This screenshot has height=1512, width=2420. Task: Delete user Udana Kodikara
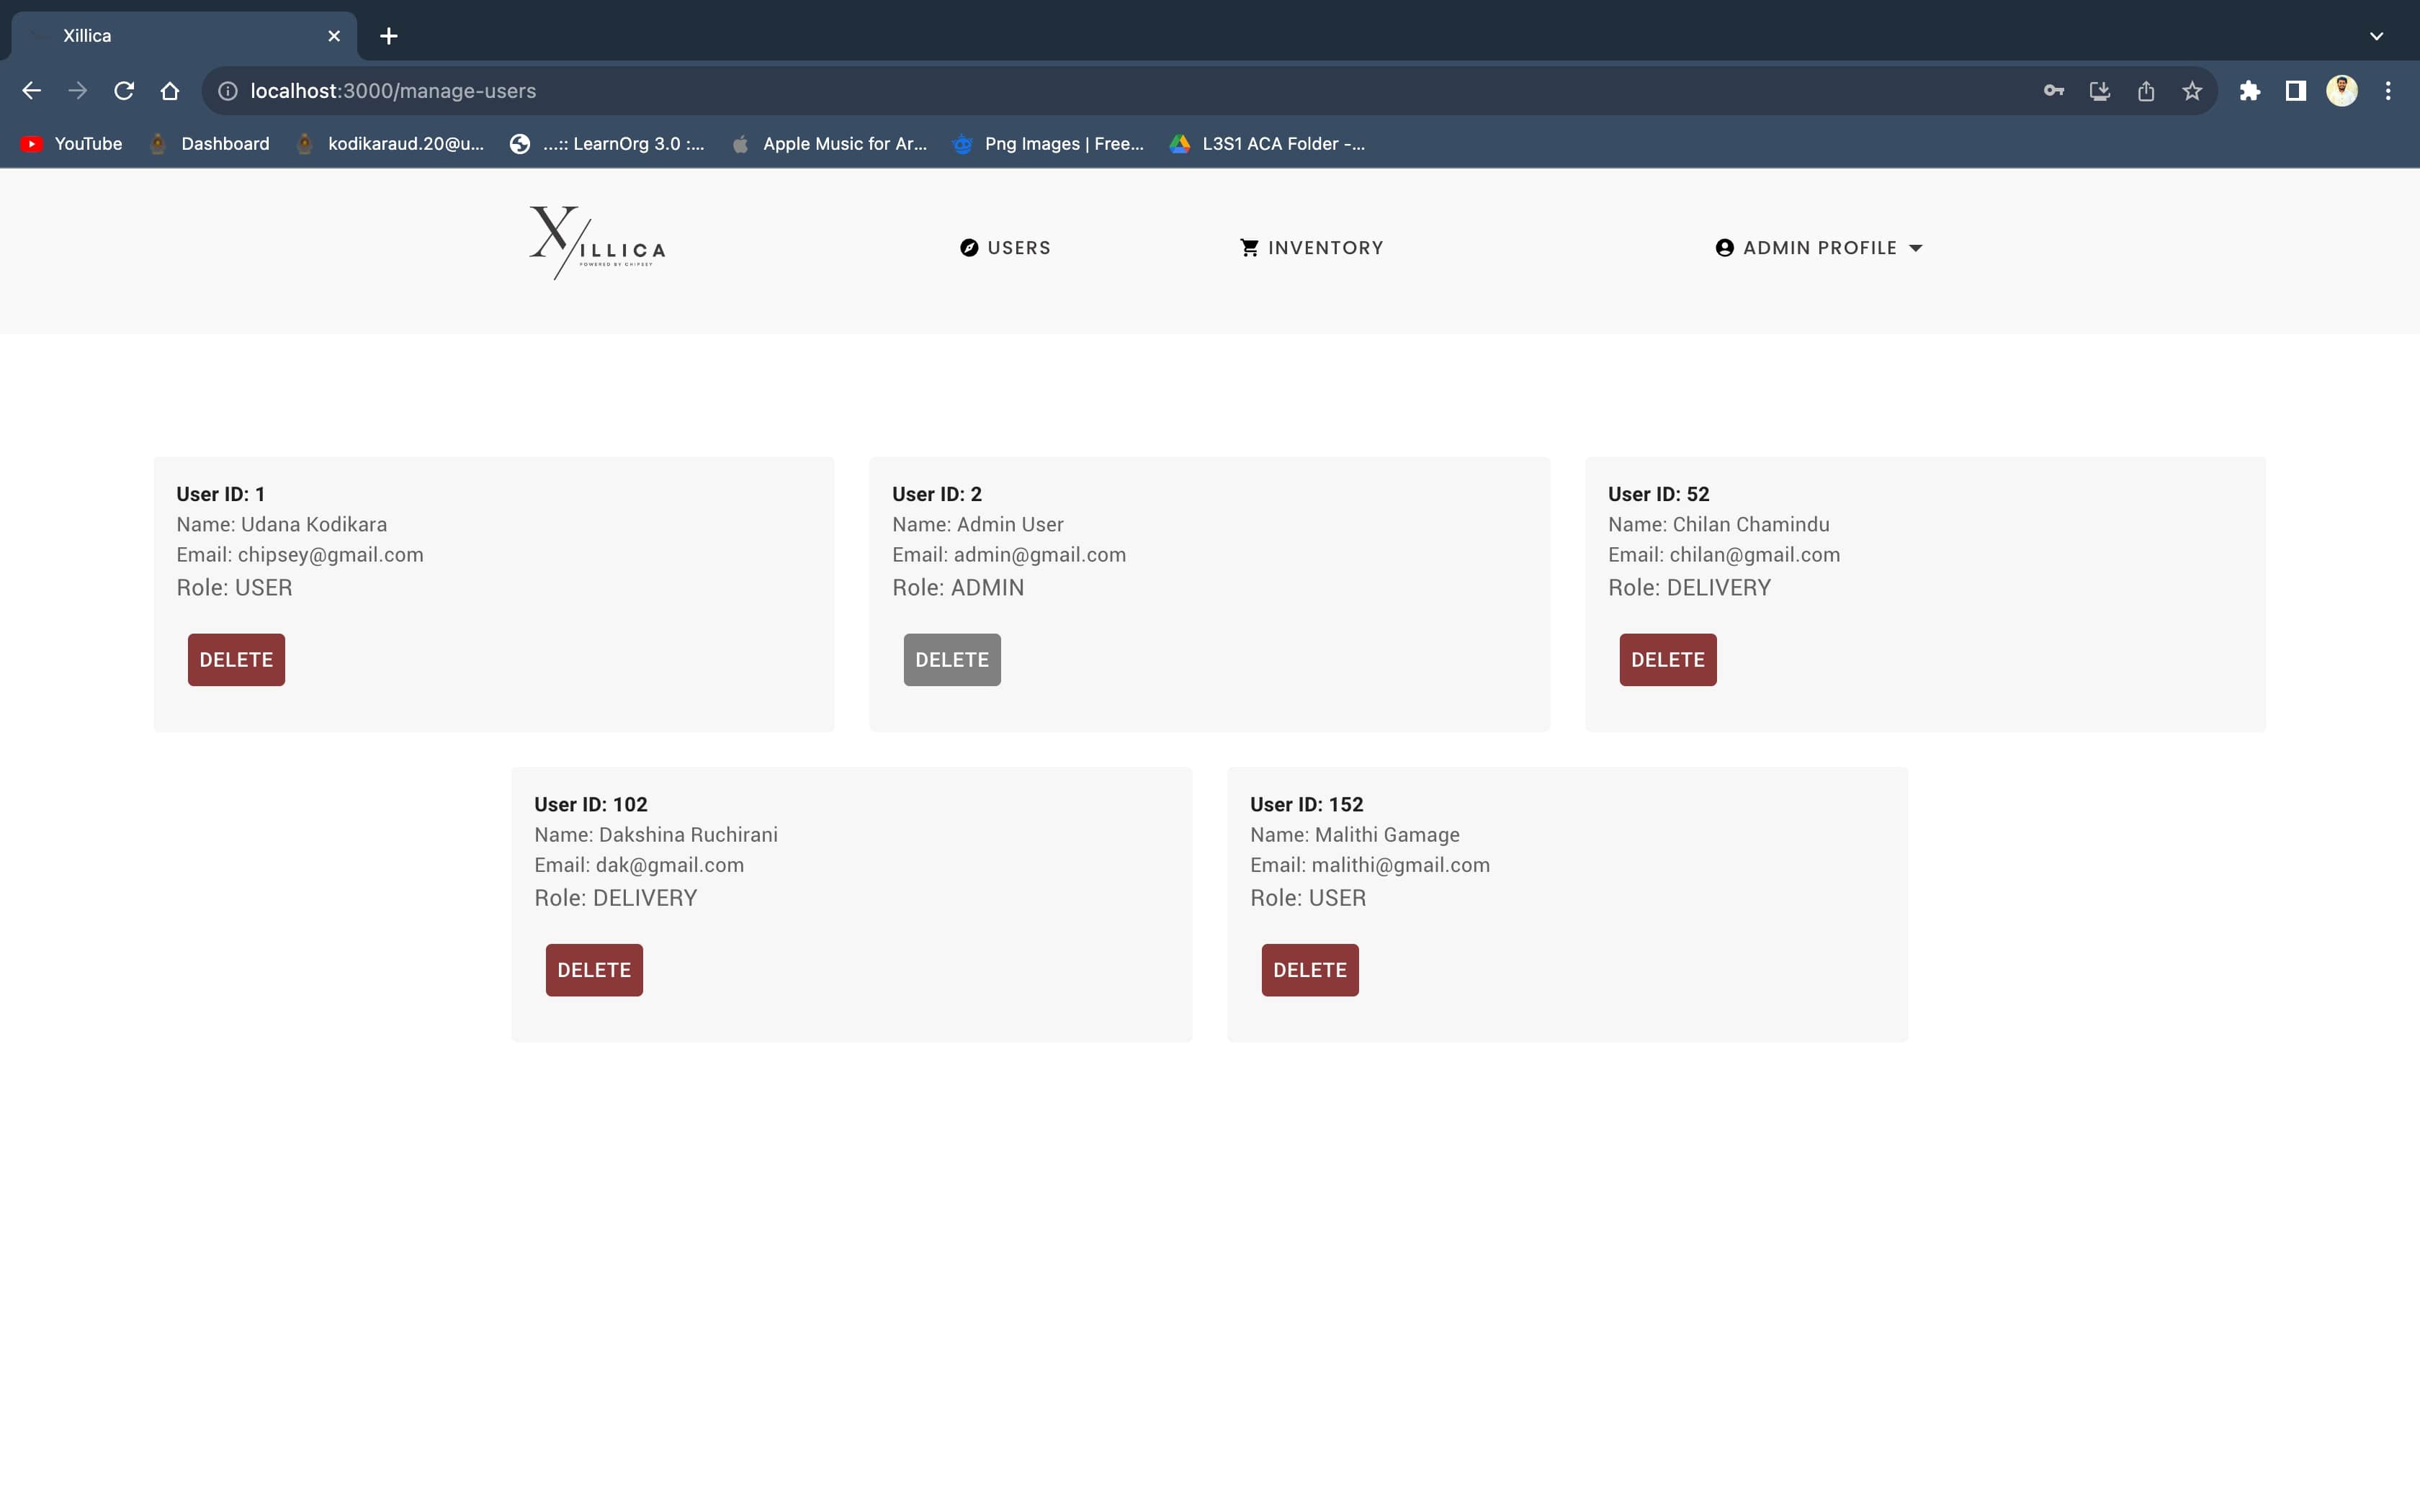pos(236,660)
